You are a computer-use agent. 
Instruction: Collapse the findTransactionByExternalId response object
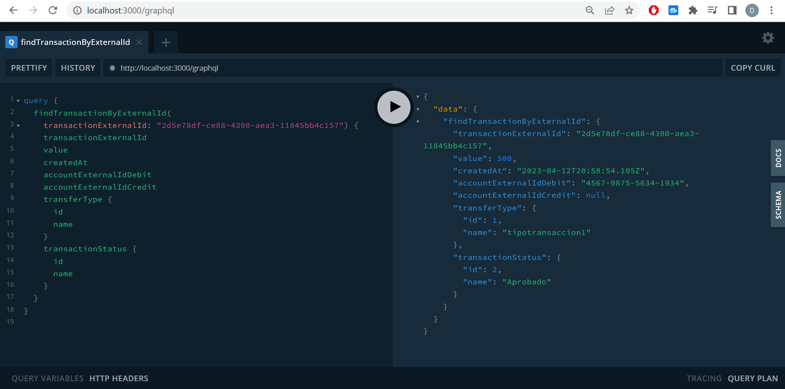pyautogui.click(x=417, y=121)
